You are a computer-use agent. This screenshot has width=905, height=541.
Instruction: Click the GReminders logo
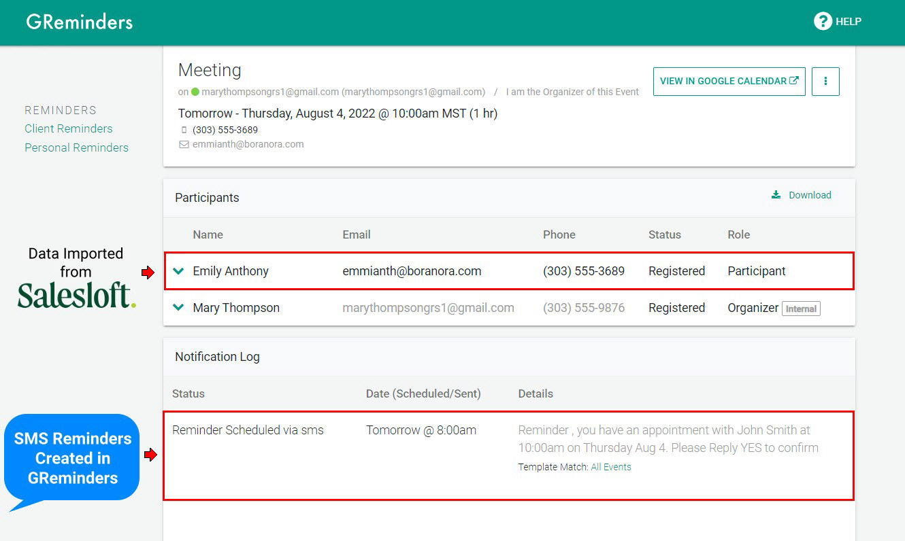pos(79,22)
